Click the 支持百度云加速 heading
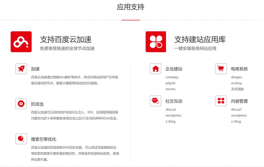The width and height of the screenshot is (264, 167). [65, 40]
